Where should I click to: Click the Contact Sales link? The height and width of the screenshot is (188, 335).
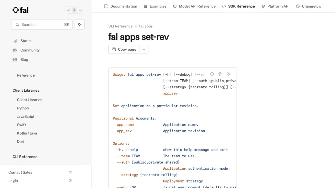pos(20,172)
